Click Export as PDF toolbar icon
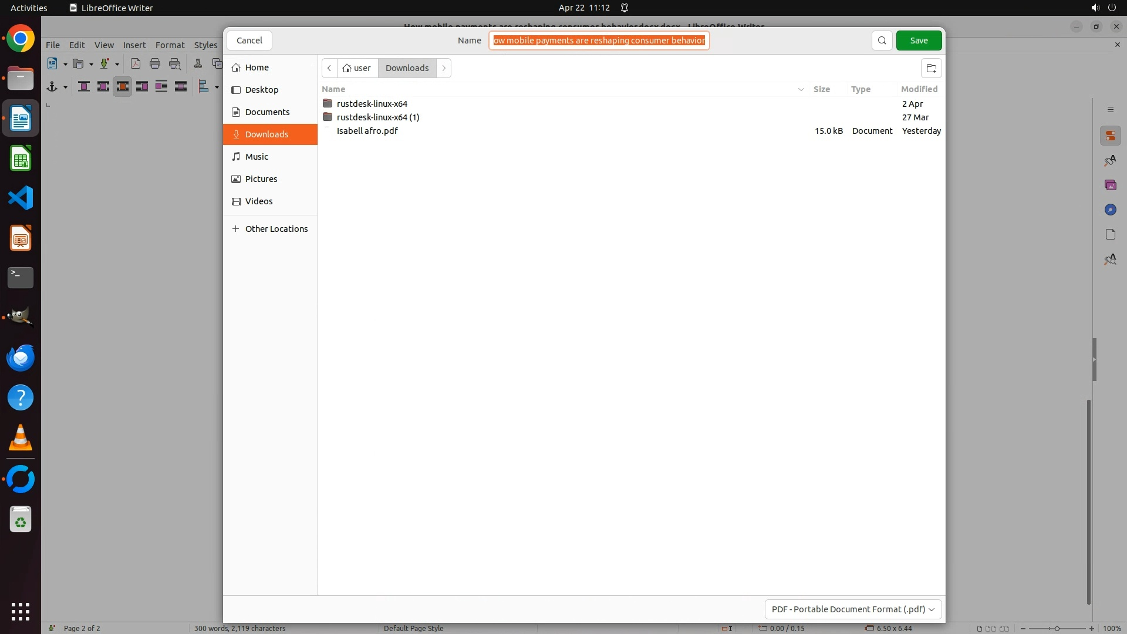The image size is (1127, 634). point(136,64)
